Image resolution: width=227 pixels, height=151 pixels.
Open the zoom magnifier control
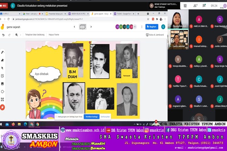pos(16,35)
